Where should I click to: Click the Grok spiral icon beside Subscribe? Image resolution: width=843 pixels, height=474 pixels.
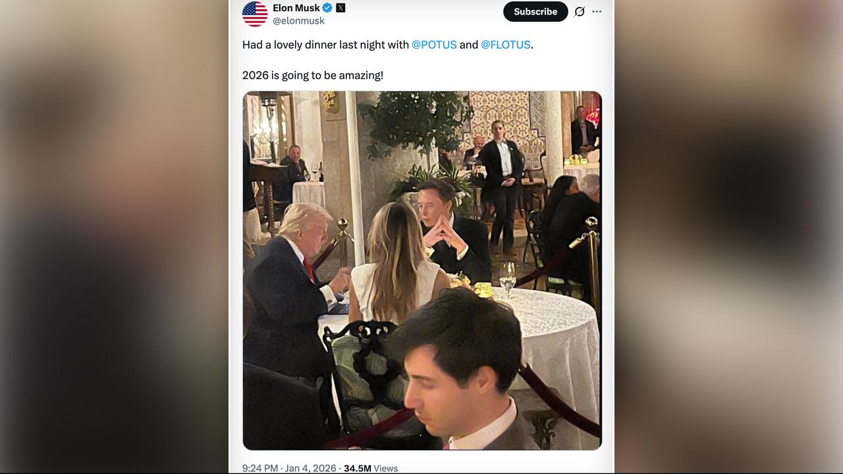tap(579, 11)
